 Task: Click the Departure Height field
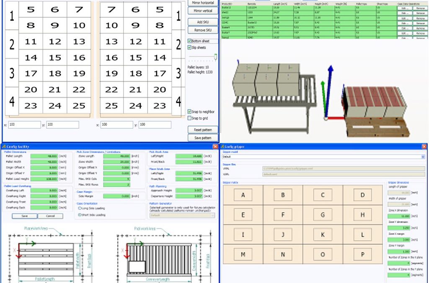(189, 196)
